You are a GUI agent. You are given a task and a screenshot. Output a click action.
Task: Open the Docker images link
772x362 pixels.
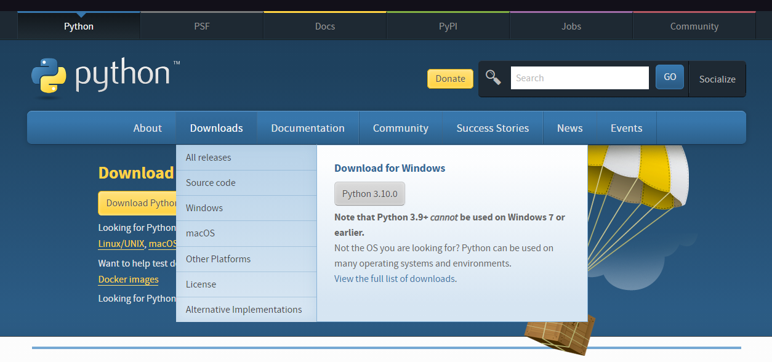point(128,279)
